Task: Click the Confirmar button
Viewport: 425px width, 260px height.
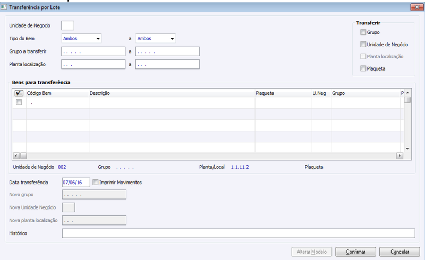Action: point(355,252)
